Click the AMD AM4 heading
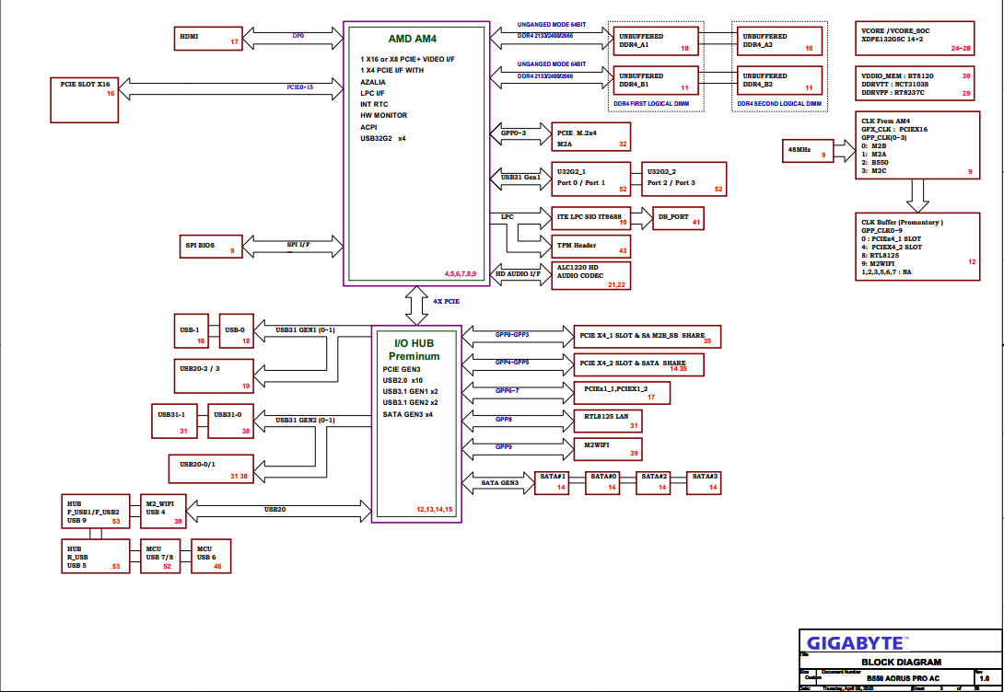 pos(413,39)
